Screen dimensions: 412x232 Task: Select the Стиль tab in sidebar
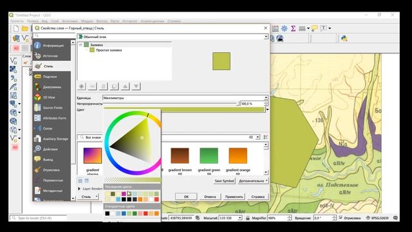[51, 66]
